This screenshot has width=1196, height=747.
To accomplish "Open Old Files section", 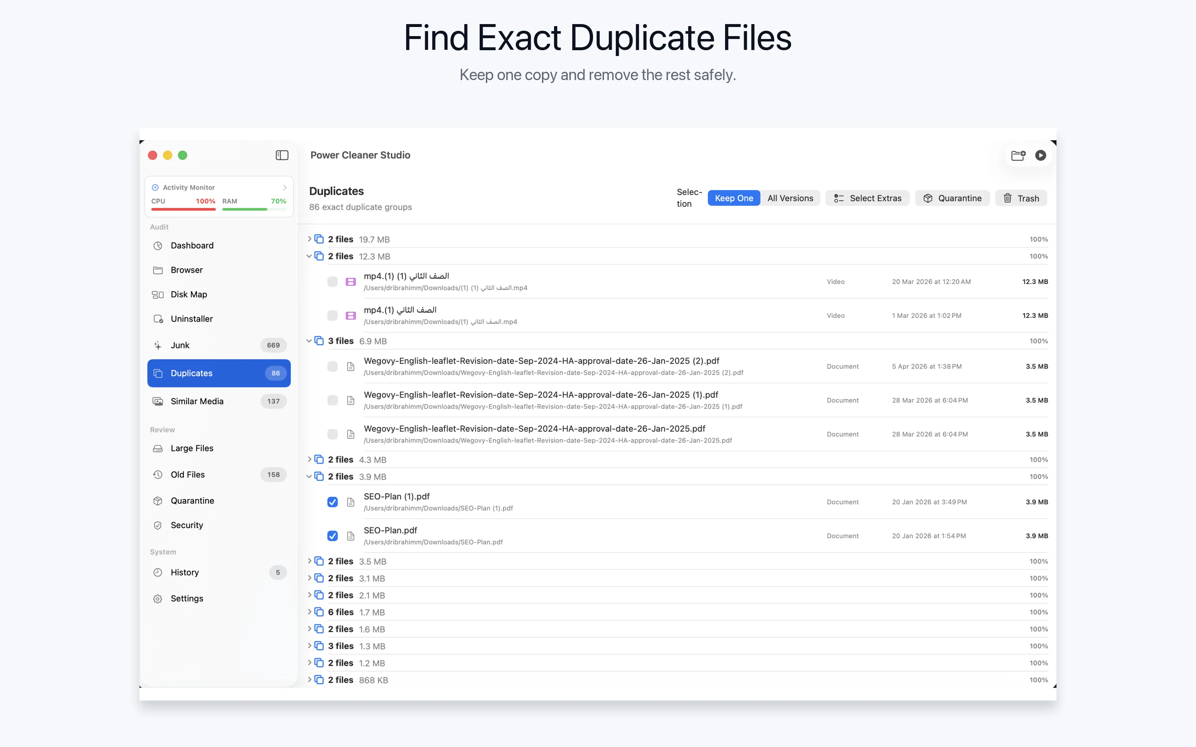I will pos(219,474).
